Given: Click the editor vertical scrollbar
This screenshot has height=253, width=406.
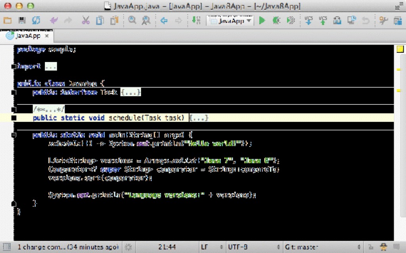Looking at the screenshot, I should [404, 135].
